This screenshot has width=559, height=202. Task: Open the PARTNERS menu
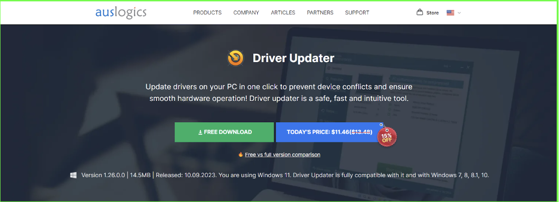pos(320,12)
